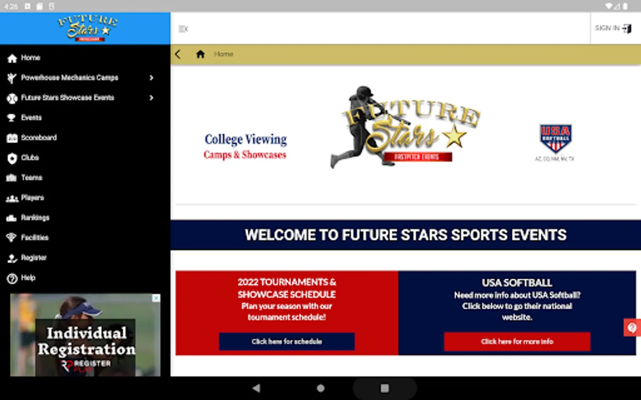Open the Help question mark icon

(x=12, y=278)
